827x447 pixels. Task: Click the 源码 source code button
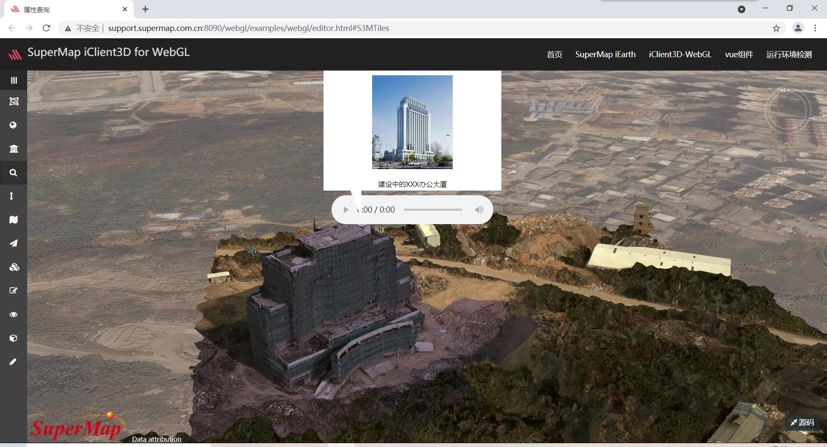tap(802, 422)
